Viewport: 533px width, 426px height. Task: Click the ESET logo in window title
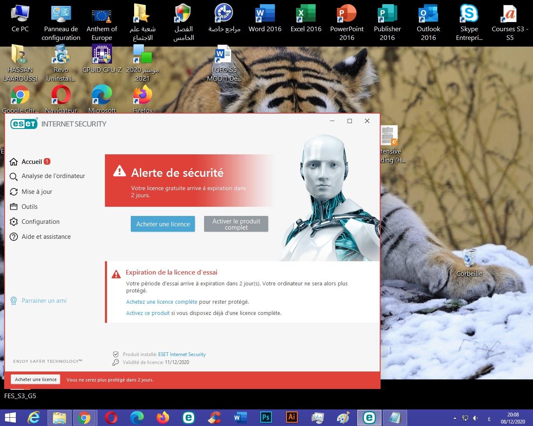pyautogui.click(x=24, y=124)
